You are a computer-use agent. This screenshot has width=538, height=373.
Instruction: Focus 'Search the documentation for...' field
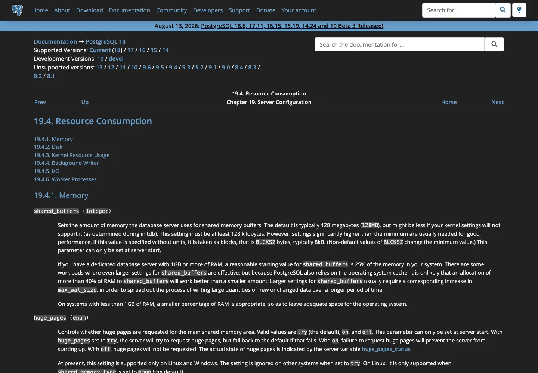[x=399, y=44]
